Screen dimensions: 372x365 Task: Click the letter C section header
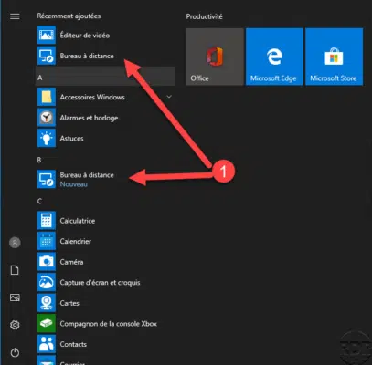coord(39,201)
